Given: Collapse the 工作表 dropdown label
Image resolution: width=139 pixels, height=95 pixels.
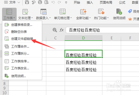Looking at the screenshot, I should 9,18.
